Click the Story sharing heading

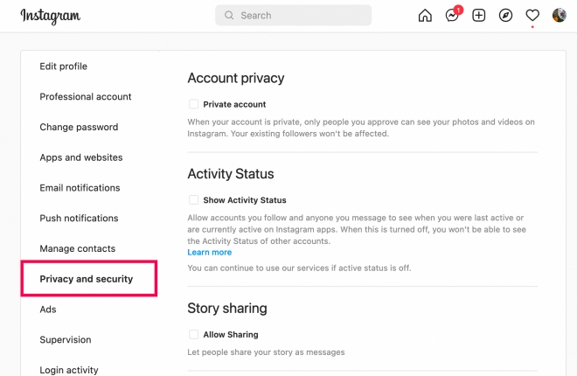227,309
